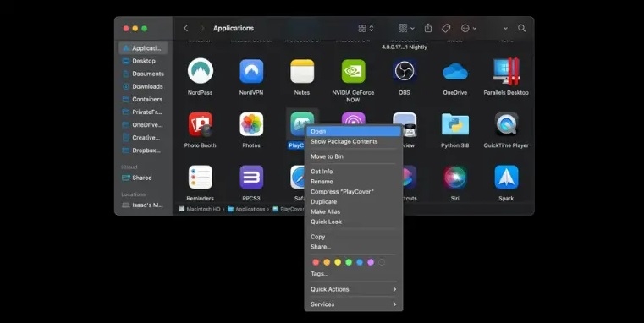Open Shared under iCloud

point(143,178)
